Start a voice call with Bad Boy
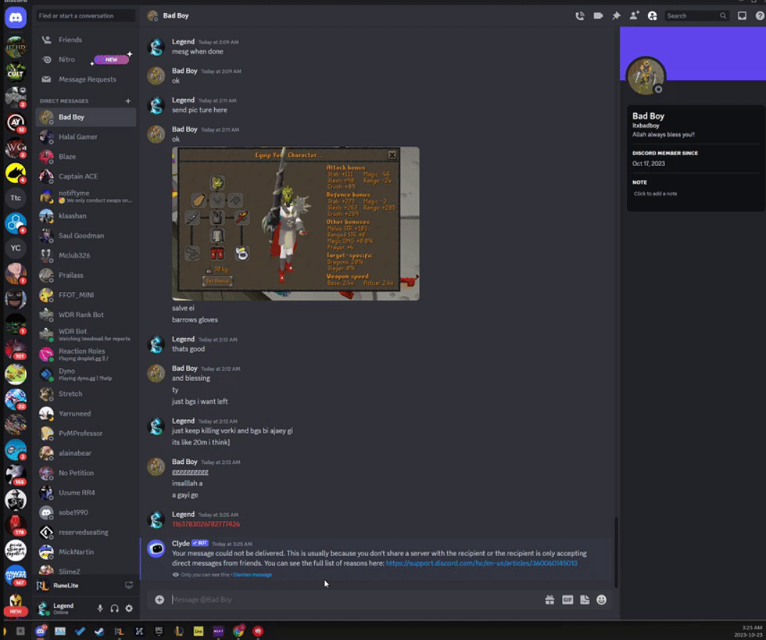Image resolution: width=766 pixels, height=640 pixels. (580, 16)
